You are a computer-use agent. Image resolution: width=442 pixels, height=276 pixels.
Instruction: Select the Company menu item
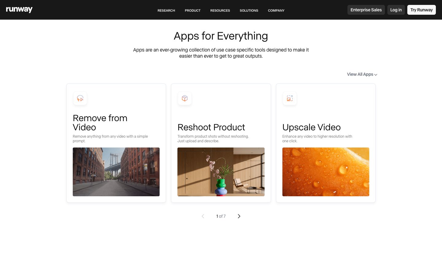click(x=276, y=10)
